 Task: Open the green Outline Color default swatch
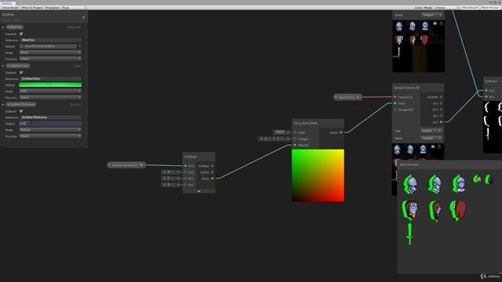[x=50, y=85]
